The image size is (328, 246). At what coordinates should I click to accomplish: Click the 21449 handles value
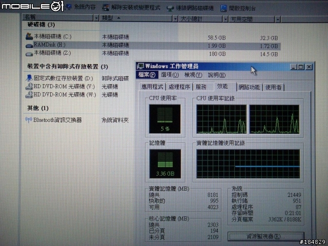point(294,195)
